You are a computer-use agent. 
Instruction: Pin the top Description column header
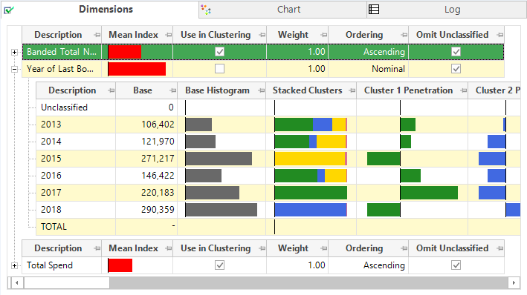click(x=97, y=35)
